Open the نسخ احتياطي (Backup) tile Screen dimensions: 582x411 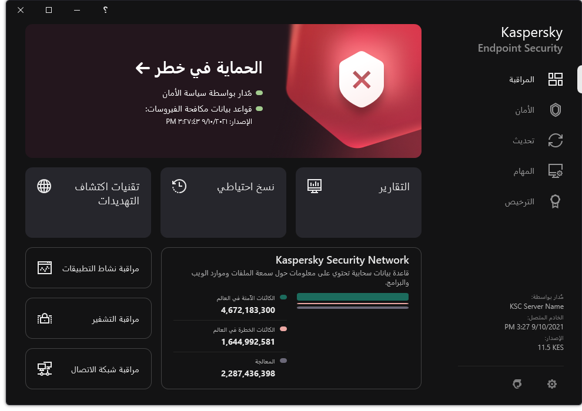click(223, 203)
